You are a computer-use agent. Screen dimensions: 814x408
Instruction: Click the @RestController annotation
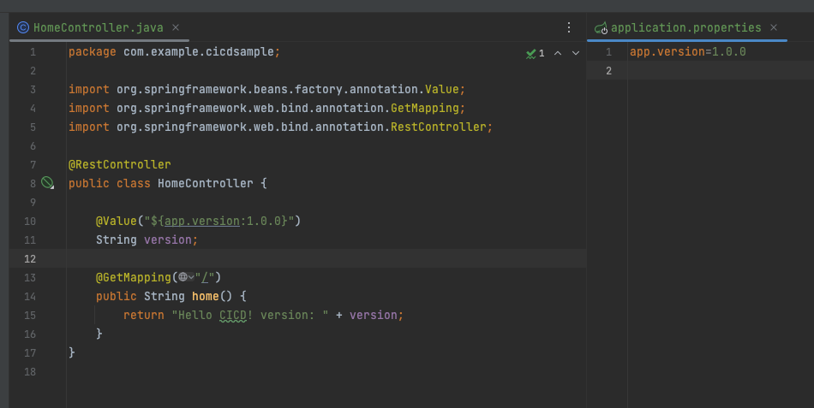119,164
